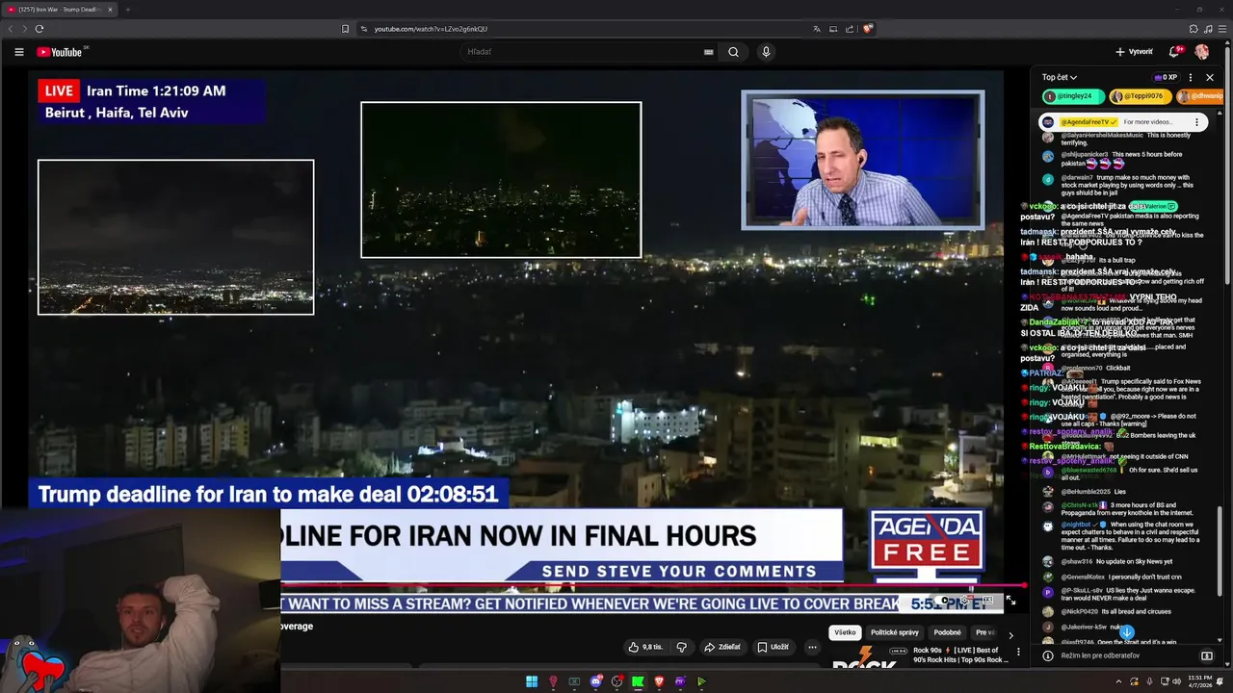Screen dimensions: 1233x693
Task: Click the @NickP0420 'Its all bread and circuses' message
Action: pos(1115,611)
